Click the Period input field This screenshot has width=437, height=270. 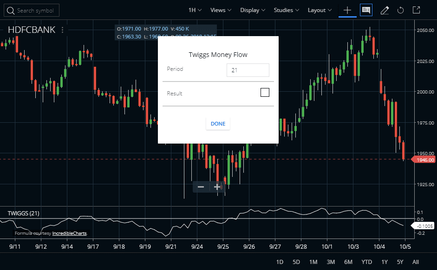(x=248, y=70)
